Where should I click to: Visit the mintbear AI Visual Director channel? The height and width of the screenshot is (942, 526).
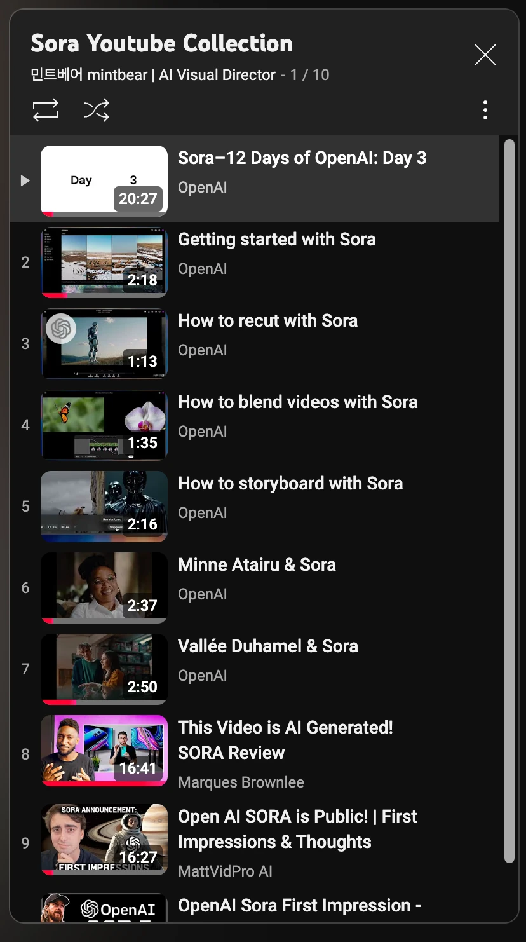[x=153, y=75]
